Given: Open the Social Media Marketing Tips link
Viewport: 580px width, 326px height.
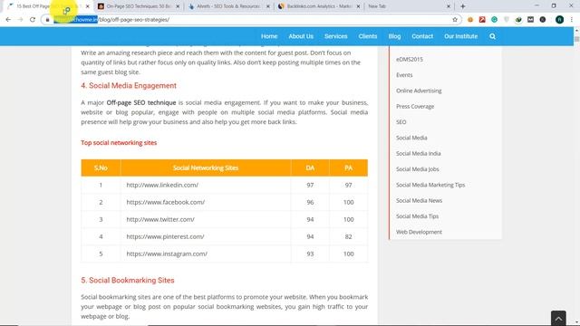Looking at the screenshot, I should (x=430, y=185).
